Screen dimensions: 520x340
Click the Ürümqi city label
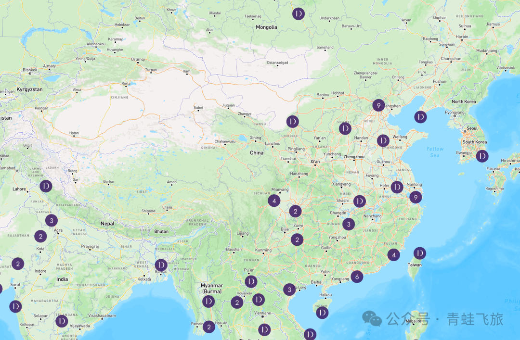(138, 59)
